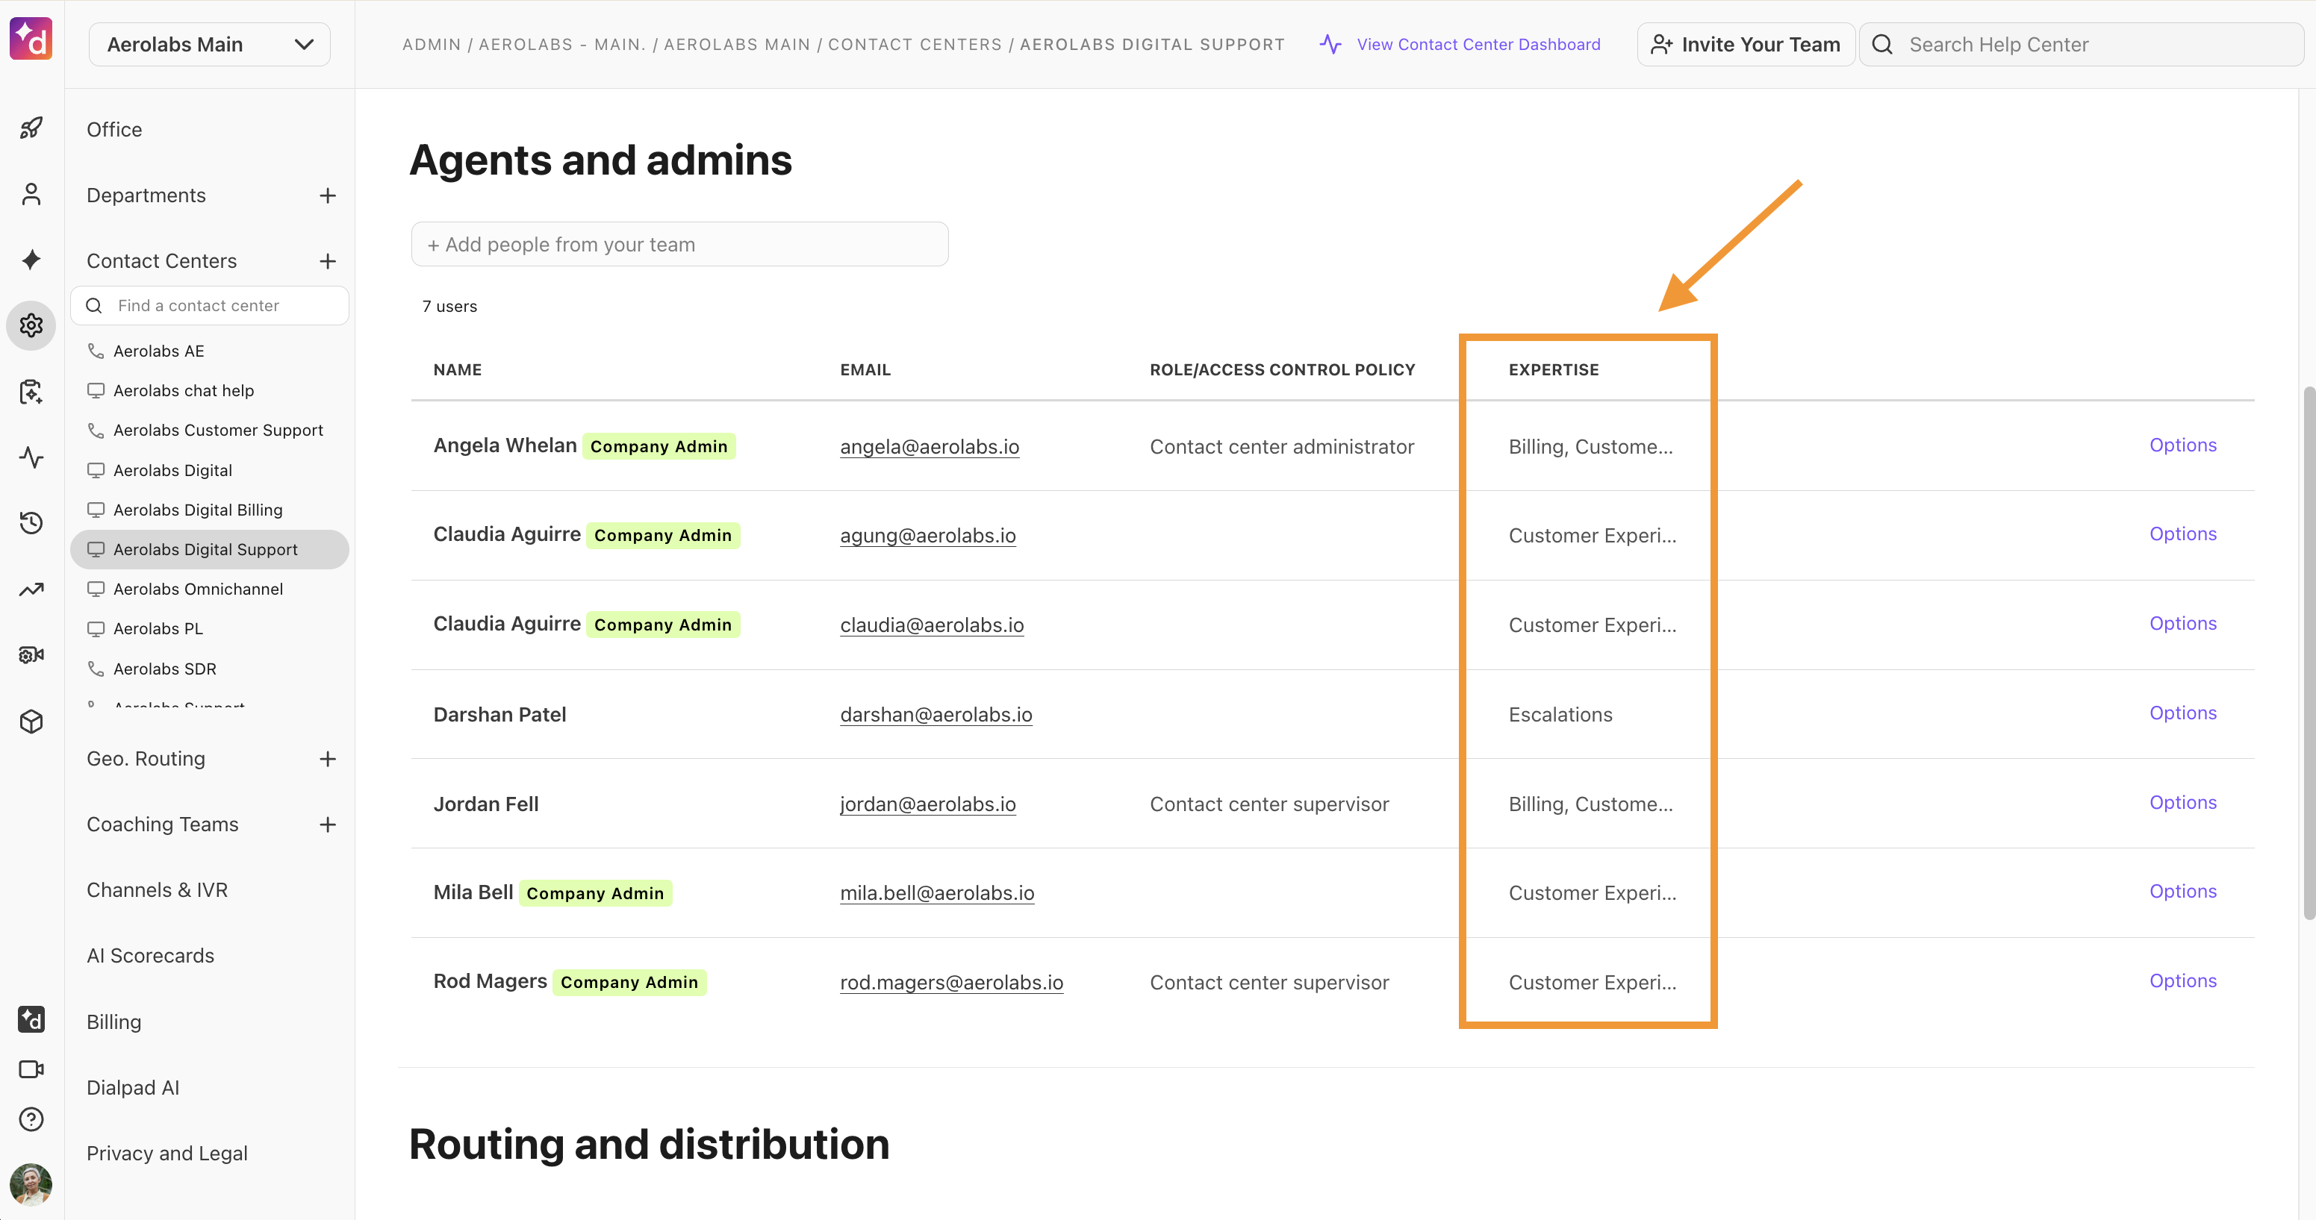The image size is (2316, 1220).
Task: Open the help question mark icon
Action: [x=31, y=1119]
